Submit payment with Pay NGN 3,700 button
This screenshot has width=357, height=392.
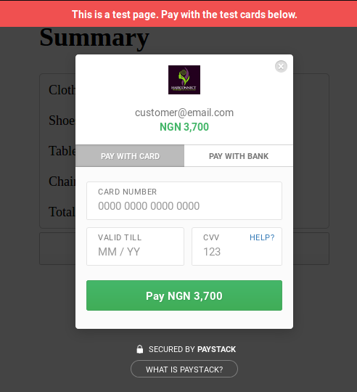[184, 295]
